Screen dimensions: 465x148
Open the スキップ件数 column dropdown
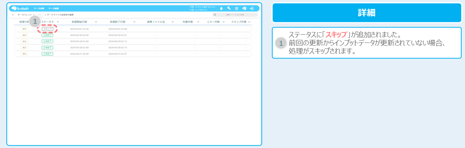[249, 22]
